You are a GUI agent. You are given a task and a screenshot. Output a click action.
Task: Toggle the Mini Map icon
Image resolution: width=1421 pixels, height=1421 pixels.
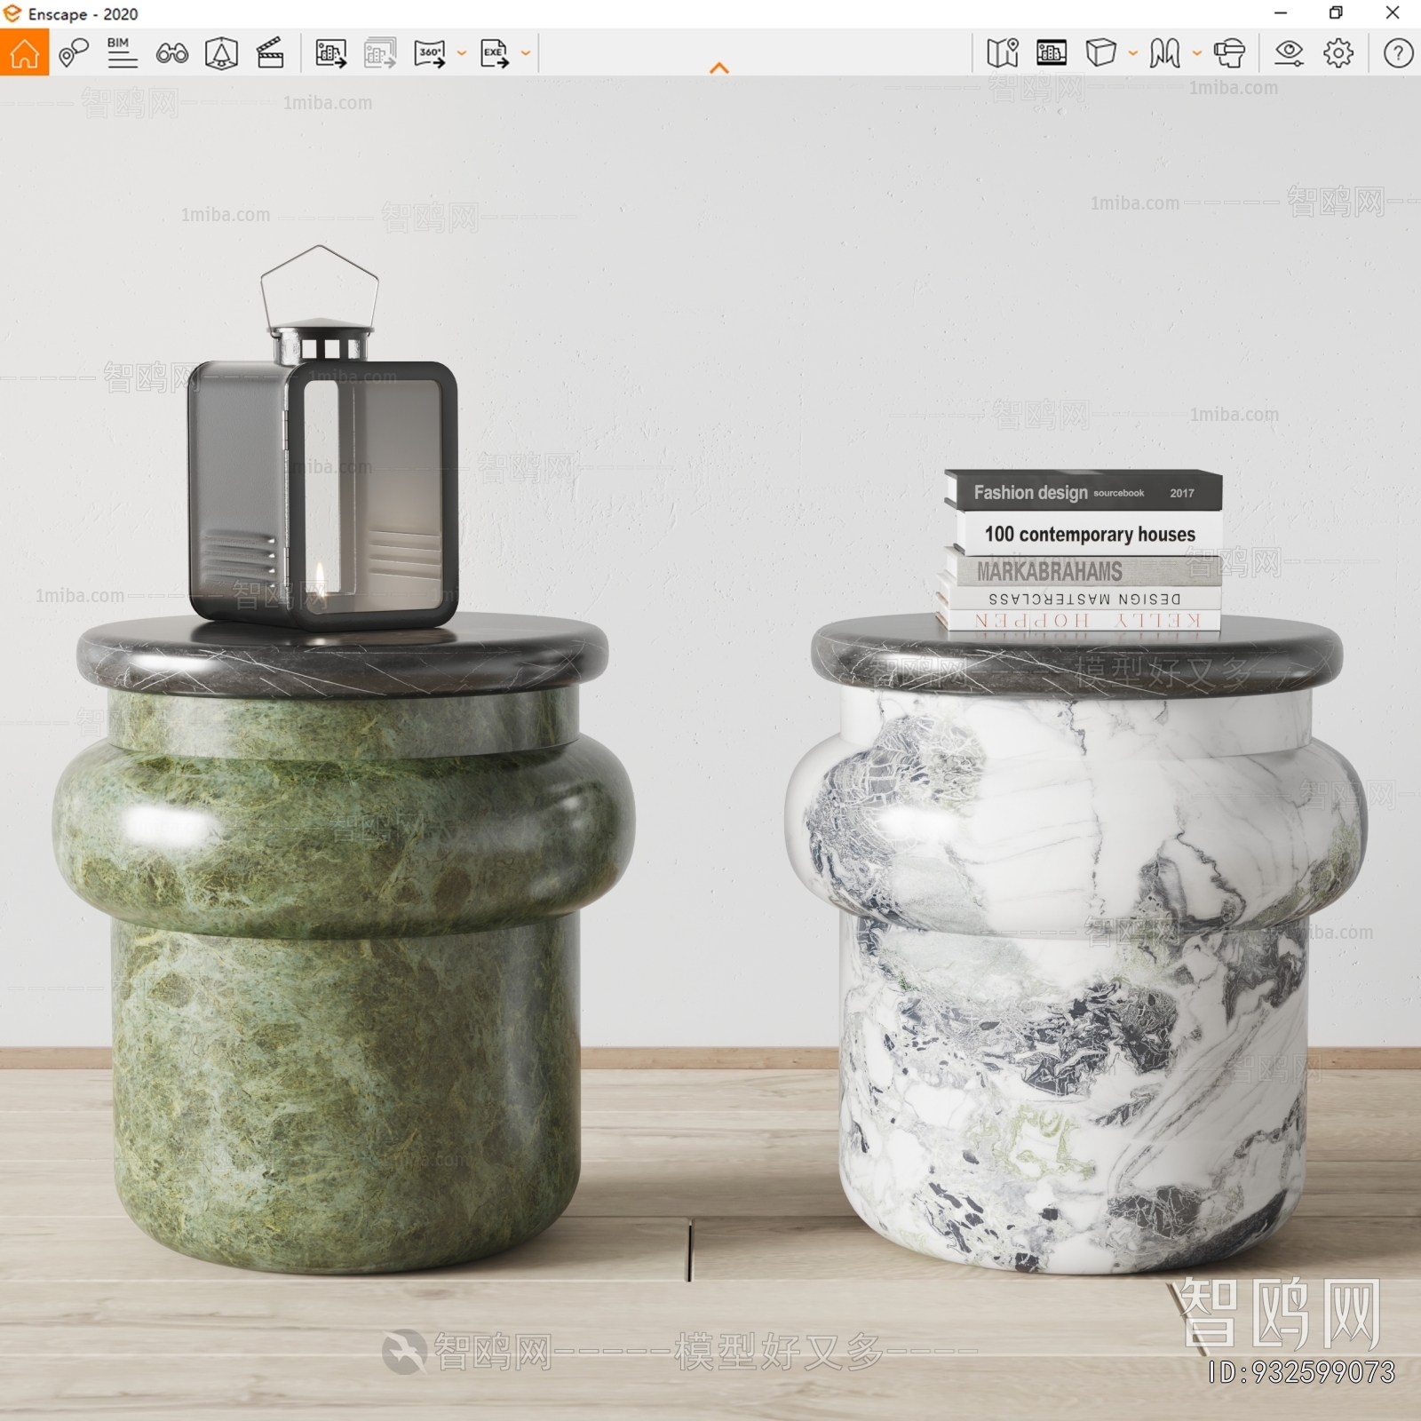coord(1003,53)
